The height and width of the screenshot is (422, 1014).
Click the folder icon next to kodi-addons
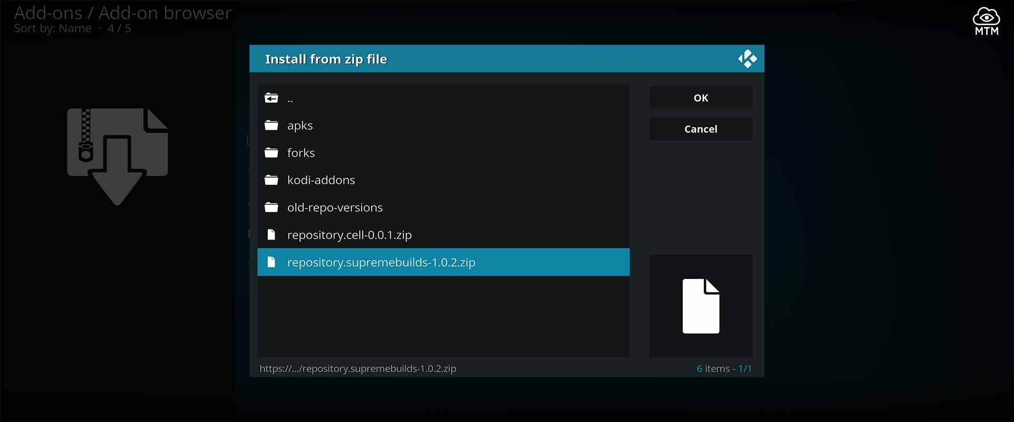coord(271,180)
